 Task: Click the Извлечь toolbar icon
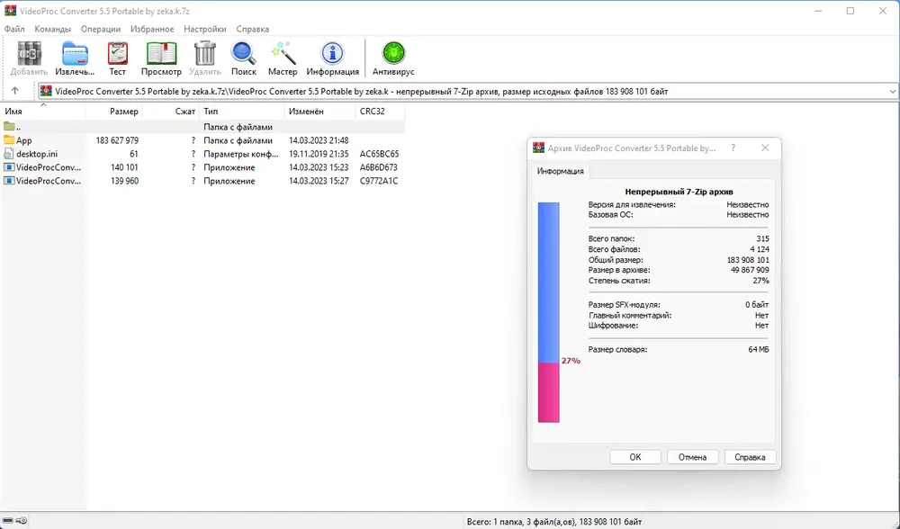click(x=75, y=58)
